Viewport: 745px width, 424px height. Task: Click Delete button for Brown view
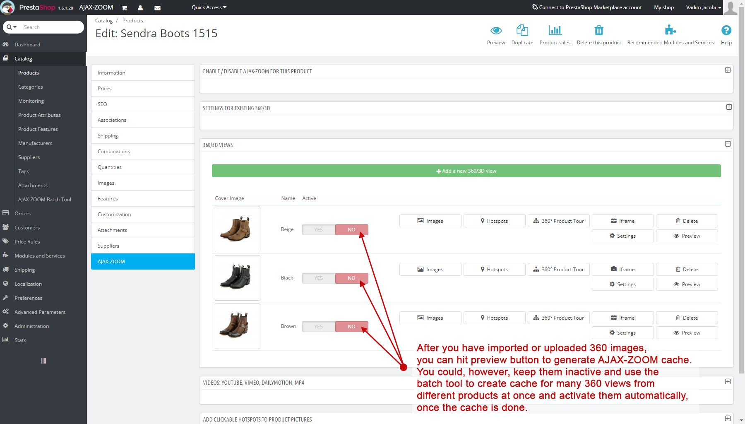[687, 318]
